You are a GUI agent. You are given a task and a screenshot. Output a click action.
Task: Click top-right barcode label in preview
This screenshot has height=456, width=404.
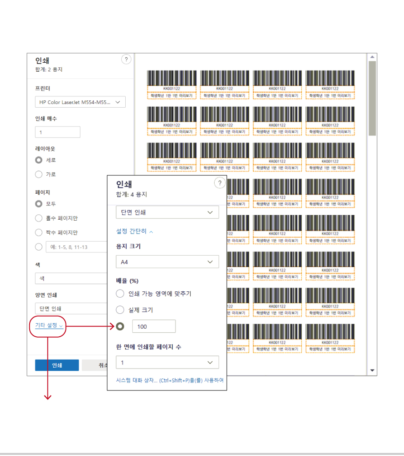coord(330,85)
